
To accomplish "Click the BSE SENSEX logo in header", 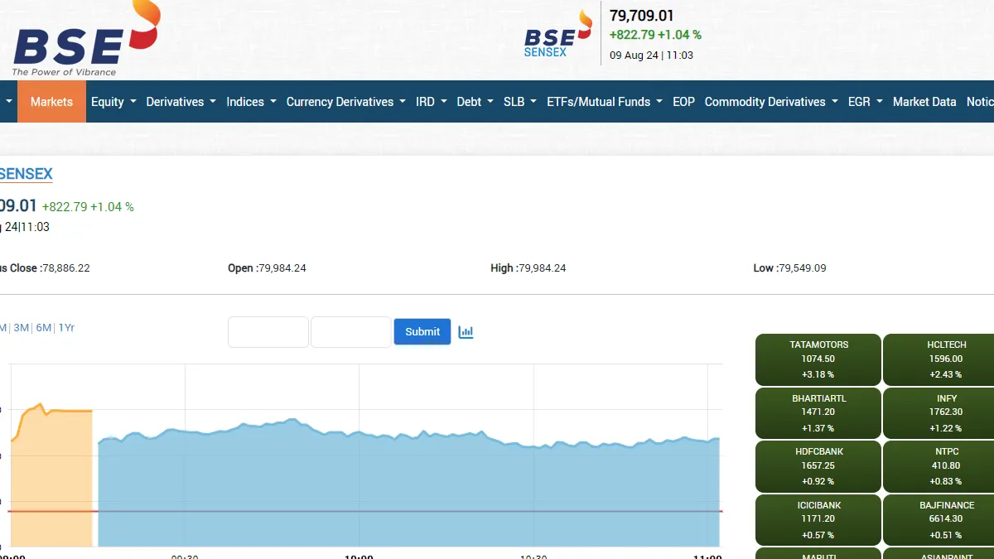I will 558,35.
